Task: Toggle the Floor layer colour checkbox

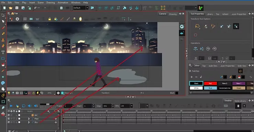Action: tap(19, 119)
